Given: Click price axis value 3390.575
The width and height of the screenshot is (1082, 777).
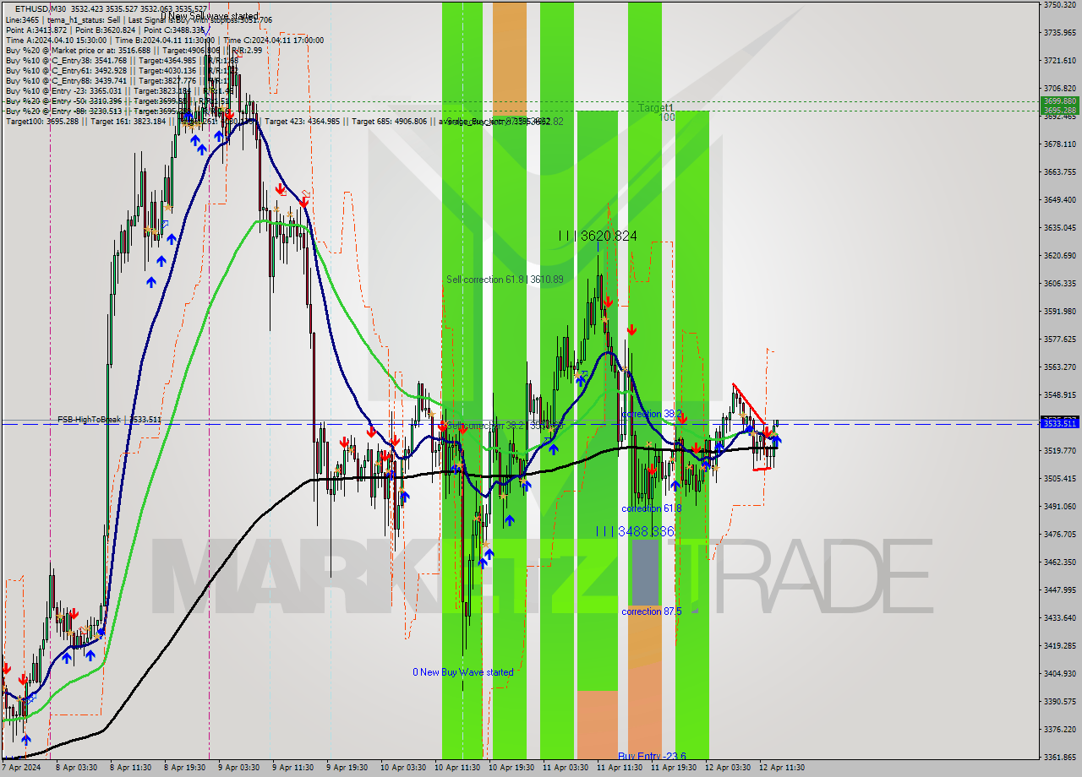Looking at the screenshot, I should 1059,702.
